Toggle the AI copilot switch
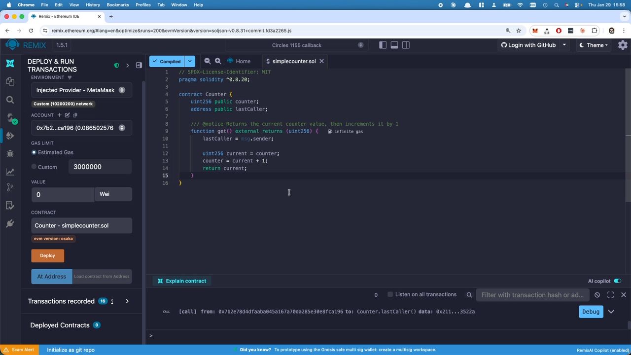Viewport: 631px width, 355px height. [x=617, y=281]
